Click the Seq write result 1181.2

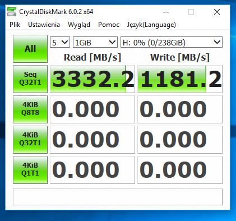(x=180, y=79)
